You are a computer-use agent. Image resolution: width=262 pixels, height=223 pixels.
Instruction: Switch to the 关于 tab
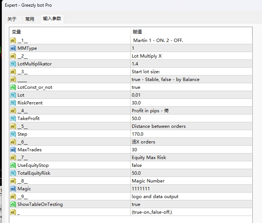(x=12, y=19)
